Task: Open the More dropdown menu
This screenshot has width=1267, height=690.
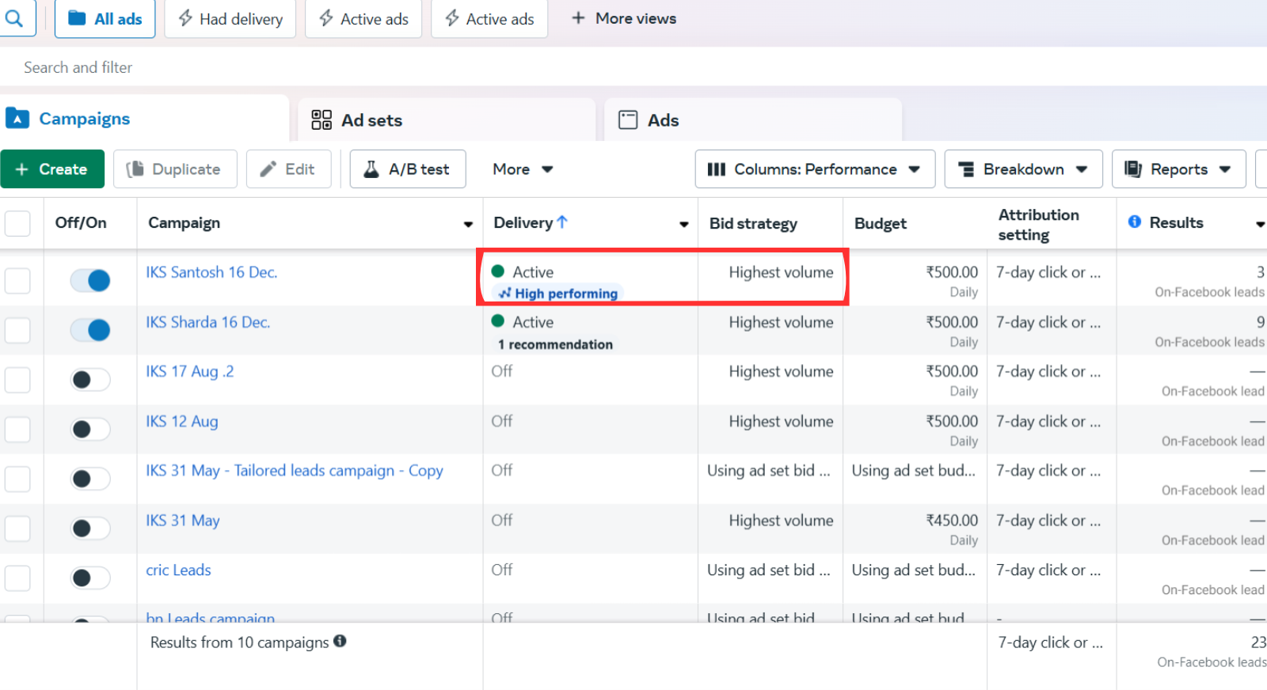Action: (523, 169)
